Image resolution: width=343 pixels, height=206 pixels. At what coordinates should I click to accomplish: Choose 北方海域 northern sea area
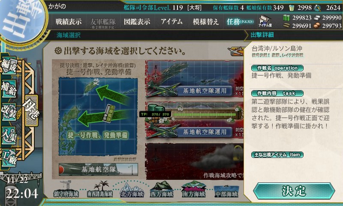[132, 189]
